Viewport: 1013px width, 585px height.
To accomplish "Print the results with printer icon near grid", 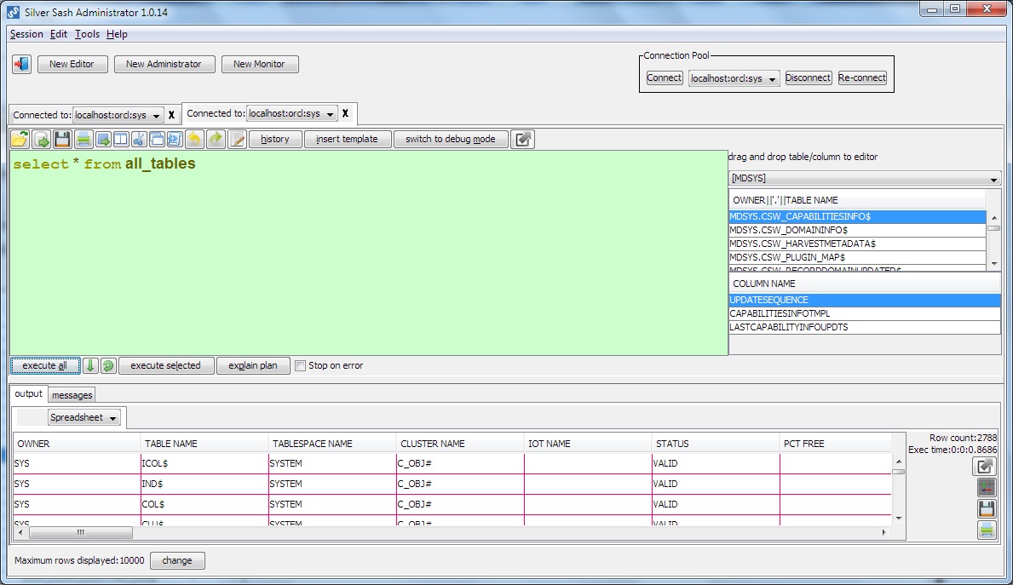I will (x=987, y=531).
